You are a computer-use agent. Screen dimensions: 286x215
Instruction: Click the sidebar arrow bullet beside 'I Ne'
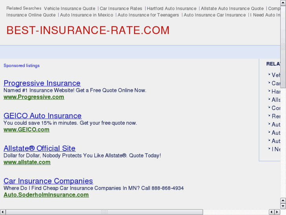click(x=269, y=148)
